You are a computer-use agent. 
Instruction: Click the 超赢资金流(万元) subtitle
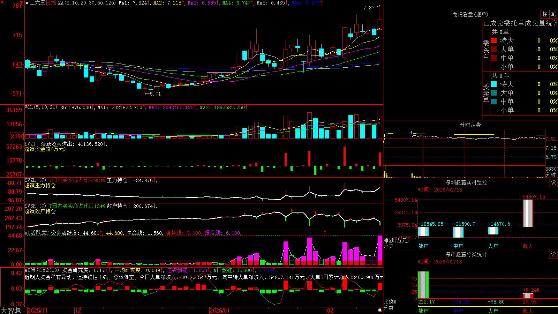(x=45, y=149)
